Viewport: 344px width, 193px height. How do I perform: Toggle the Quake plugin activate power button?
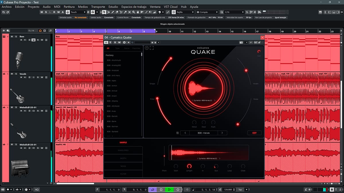pyautogui.click(x=106, y=43)
